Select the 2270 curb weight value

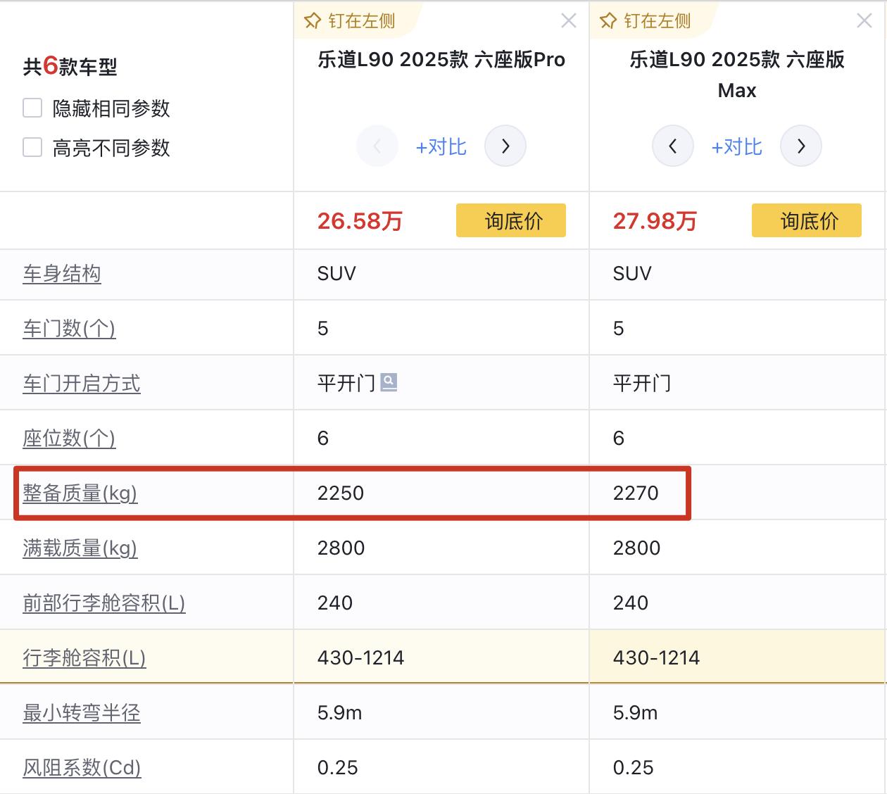[636, 493]
